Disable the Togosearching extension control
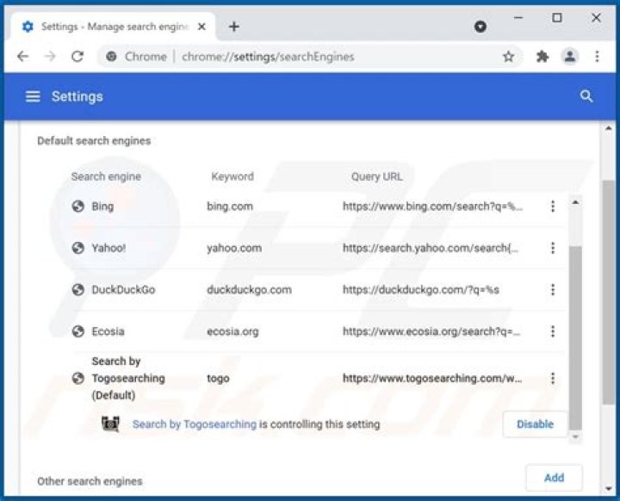The height and width of the screenshot is (501, 620). tap(535, 424)
